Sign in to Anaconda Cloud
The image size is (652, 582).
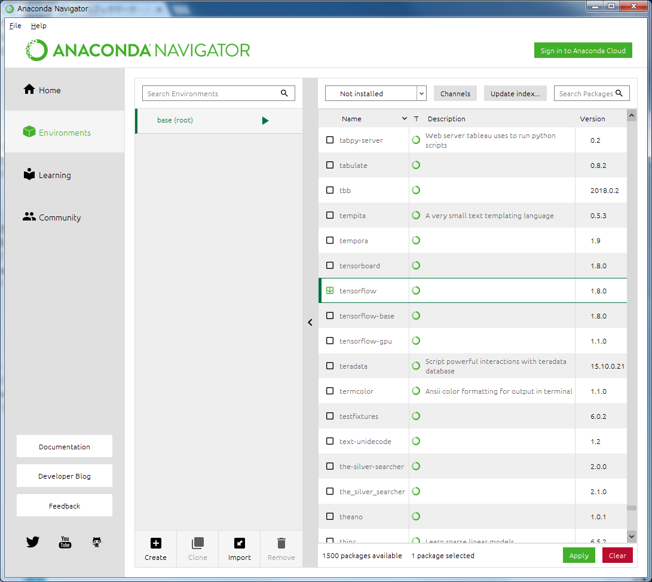[x=583, y=50]
